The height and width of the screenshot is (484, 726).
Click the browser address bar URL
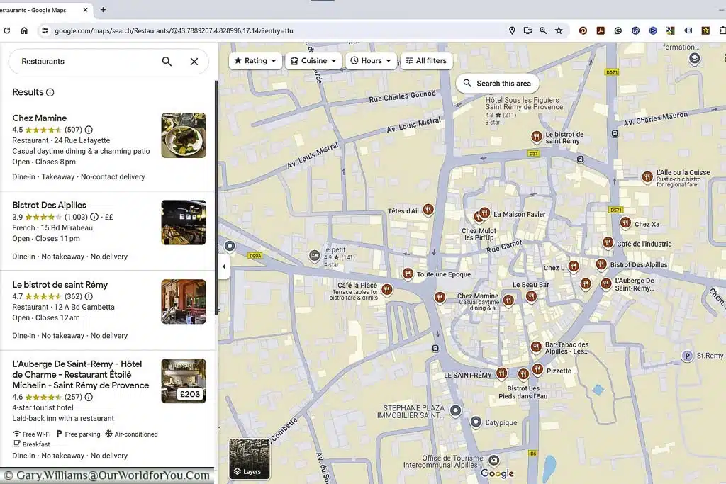click(x=174, y=31)
